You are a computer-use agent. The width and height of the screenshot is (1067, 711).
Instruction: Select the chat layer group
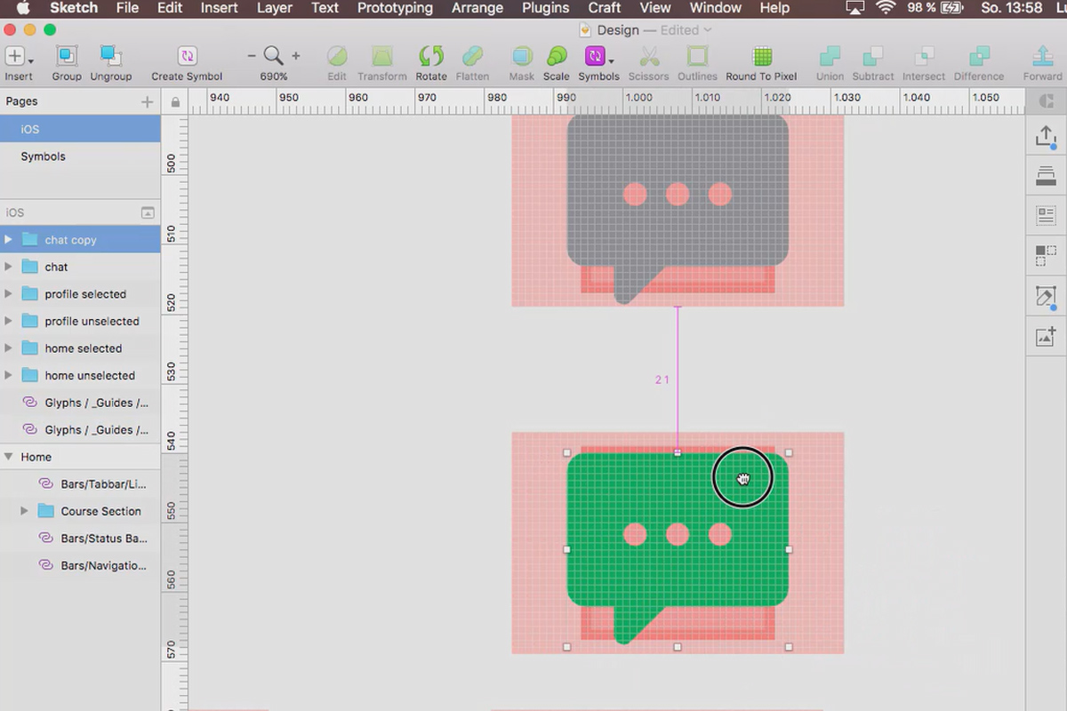(x=80, y=267)
